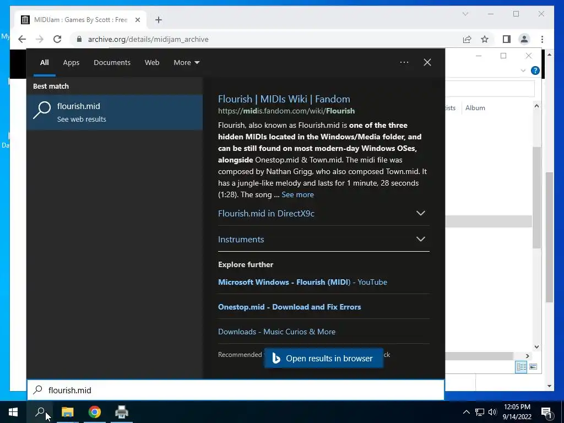564x423 pixels.
Task: Click the Chrome page vertical scrollbar thumb
Action: tap(549, 237)
